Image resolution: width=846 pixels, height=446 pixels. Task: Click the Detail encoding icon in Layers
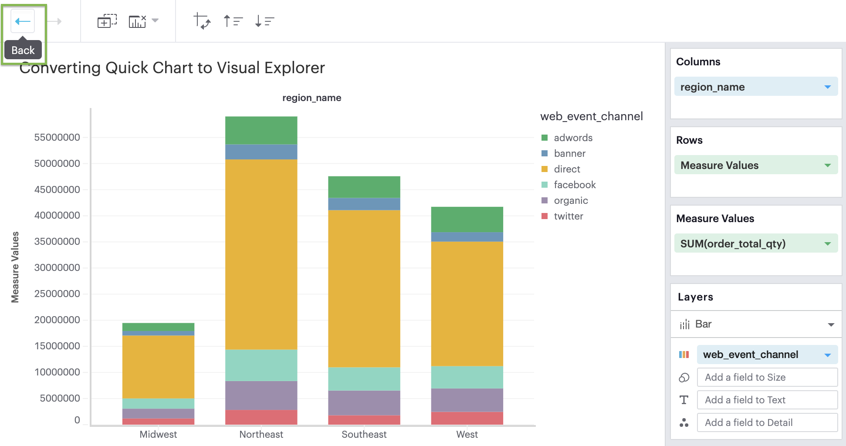coord(684,422)
